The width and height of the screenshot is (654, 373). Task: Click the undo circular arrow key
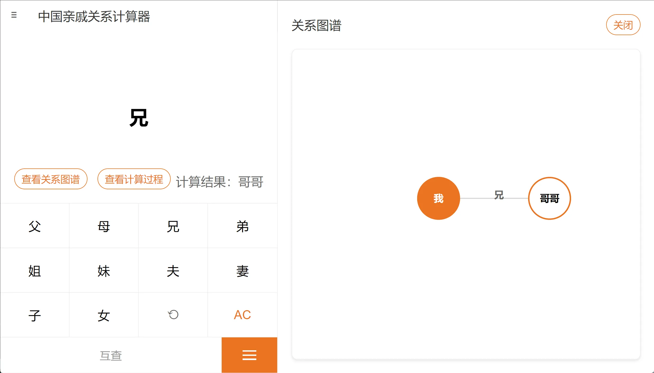coord(173,315)
